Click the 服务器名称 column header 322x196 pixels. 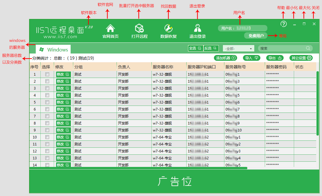point(169,67)
